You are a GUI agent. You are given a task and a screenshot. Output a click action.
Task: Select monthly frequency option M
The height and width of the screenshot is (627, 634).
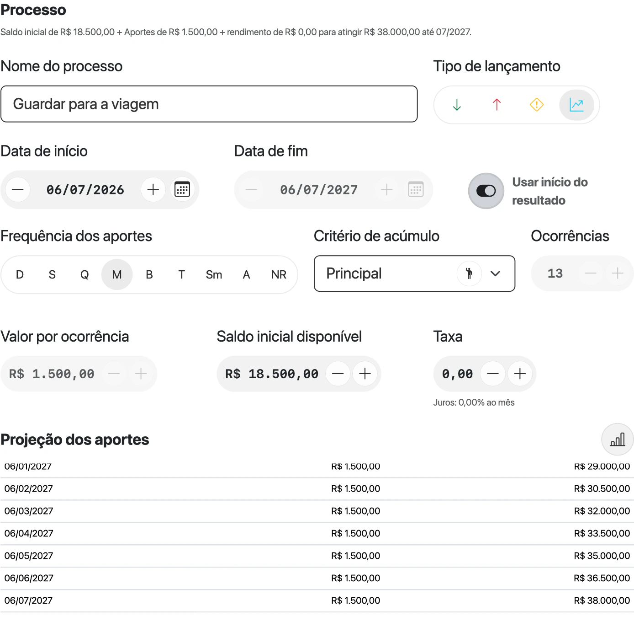117,274
